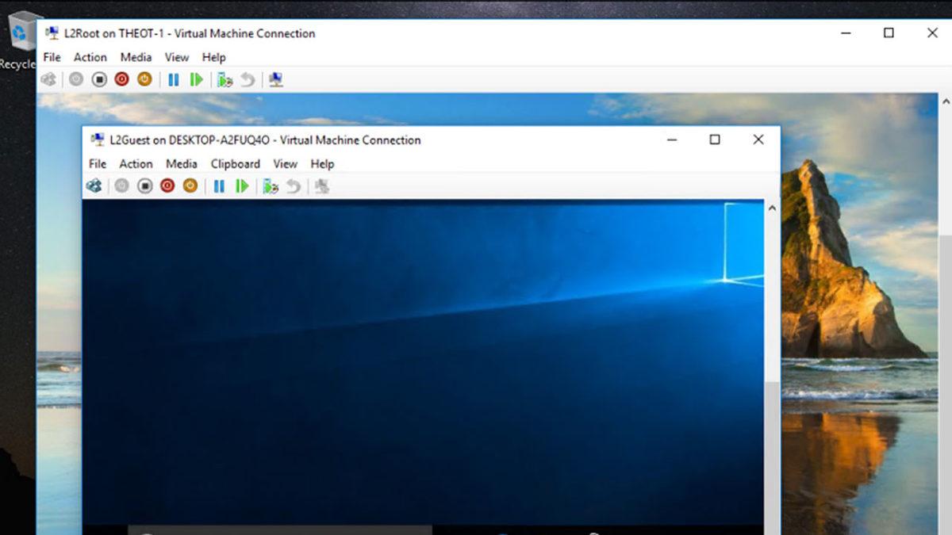Image resolution: width=952 pixels, height=535 pixels.
Task: Revert the L2Root VM to its checkpoint
Action: tap(247, 78)
